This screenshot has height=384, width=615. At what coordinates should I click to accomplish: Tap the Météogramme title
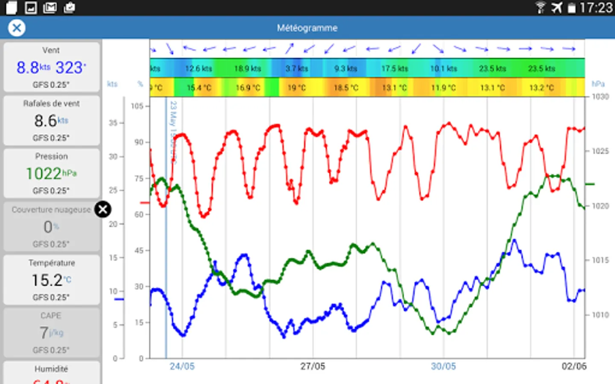pyautogui.click(x=307, y=28)
